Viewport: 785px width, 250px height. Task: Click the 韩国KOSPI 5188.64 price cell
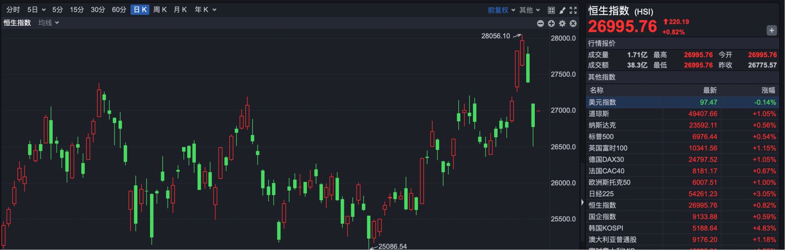point(704,228)
